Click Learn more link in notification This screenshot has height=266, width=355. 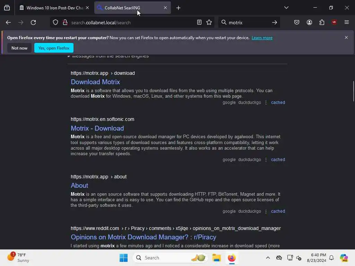click(x=262, y=38)
